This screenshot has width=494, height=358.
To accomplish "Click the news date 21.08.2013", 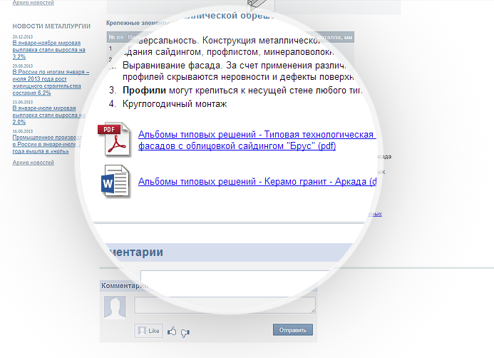I will coord(23,102).
